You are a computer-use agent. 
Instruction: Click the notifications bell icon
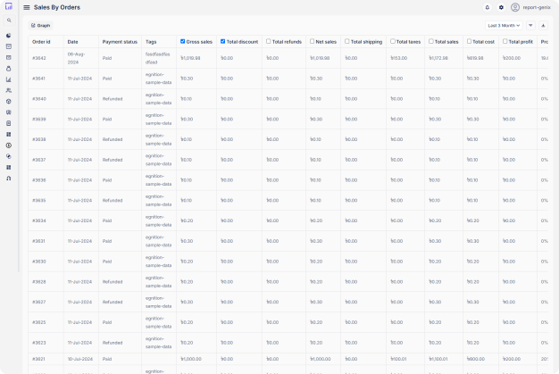coord(487,7)
